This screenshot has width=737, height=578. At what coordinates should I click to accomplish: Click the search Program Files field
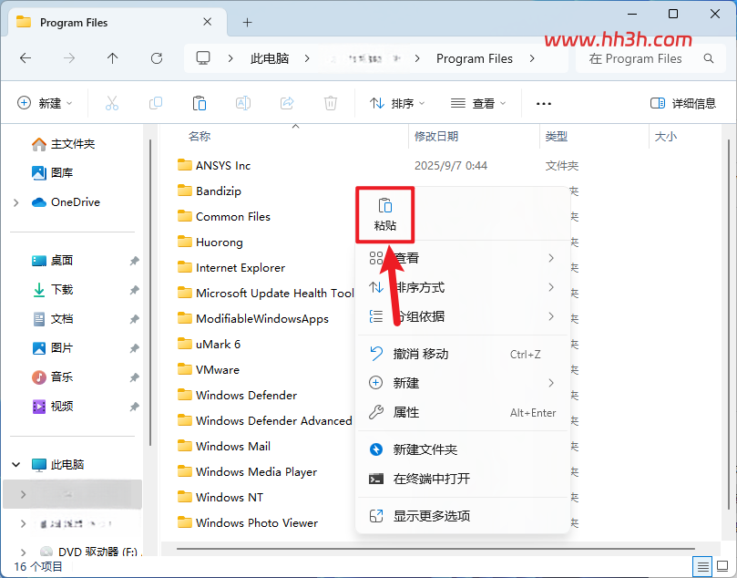pos(651,58)
